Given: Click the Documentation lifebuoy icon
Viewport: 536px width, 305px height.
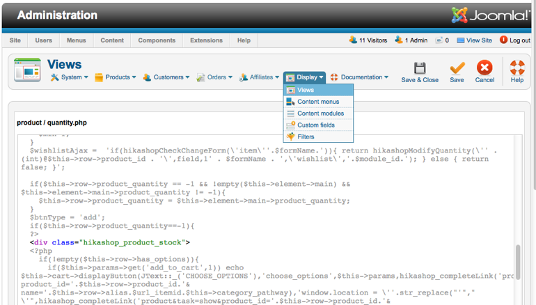Looking at the screenshot, I should point(334,77).
